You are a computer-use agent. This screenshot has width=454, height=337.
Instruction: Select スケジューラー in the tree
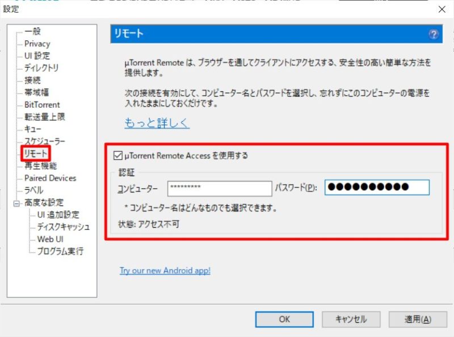[x=45, y=142]
